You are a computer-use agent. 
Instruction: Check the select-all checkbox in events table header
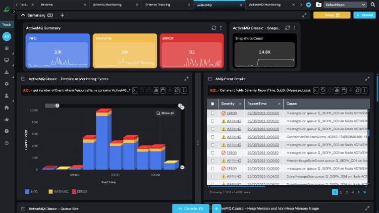click(x=213, y=104)
